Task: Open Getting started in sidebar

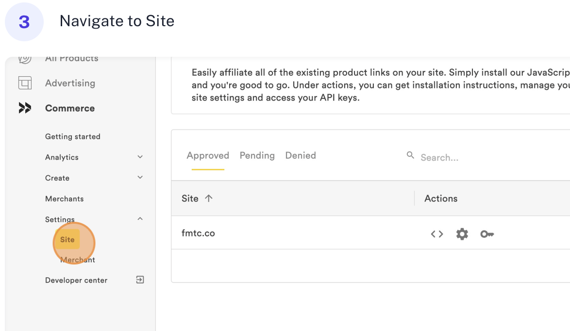Action: coord(73,136)
